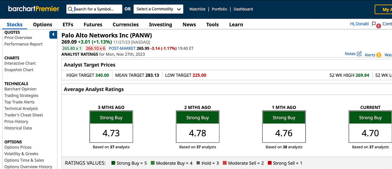Click the Moderate Buy legend swatch
The image size is (392, 169).
pos(153,163)
